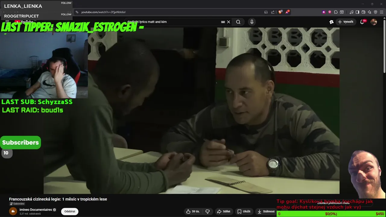Click the tab search extension icon
This screenshot has height=217, width=386.
(x=342, y=12)
